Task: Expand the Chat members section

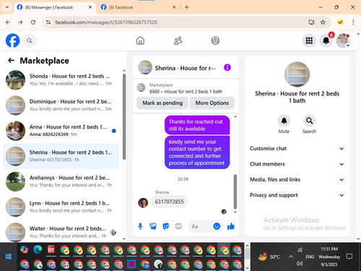Action: point(297,164)
